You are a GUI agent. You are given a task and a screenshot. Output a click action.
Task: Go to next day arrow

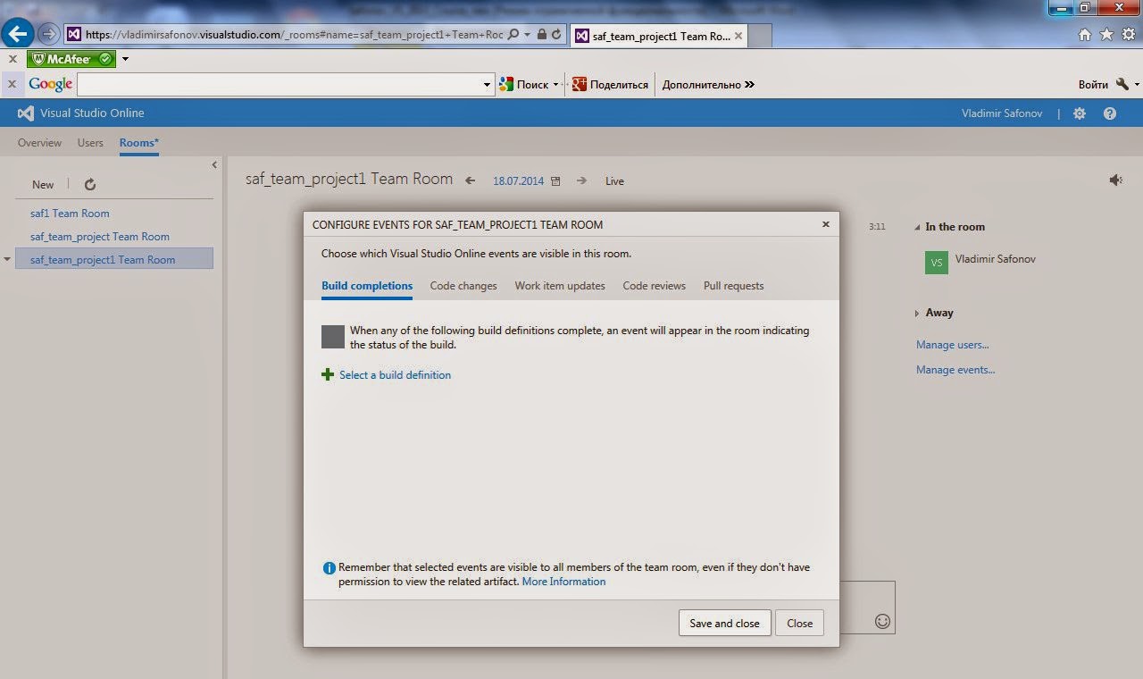pos(581,180)
